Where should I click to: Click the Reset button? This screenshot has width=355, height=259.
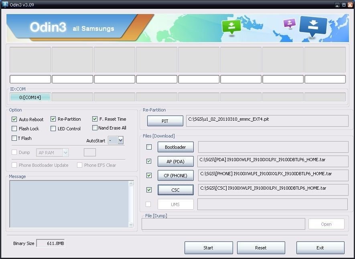click(261, 248)
